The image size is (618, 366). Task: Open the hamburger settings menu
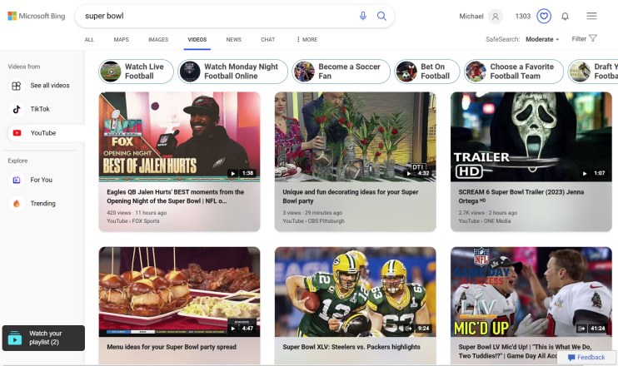591,16
